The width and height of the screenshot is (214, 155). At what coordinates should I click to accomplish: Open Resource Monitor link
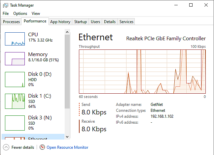[67, 147]
